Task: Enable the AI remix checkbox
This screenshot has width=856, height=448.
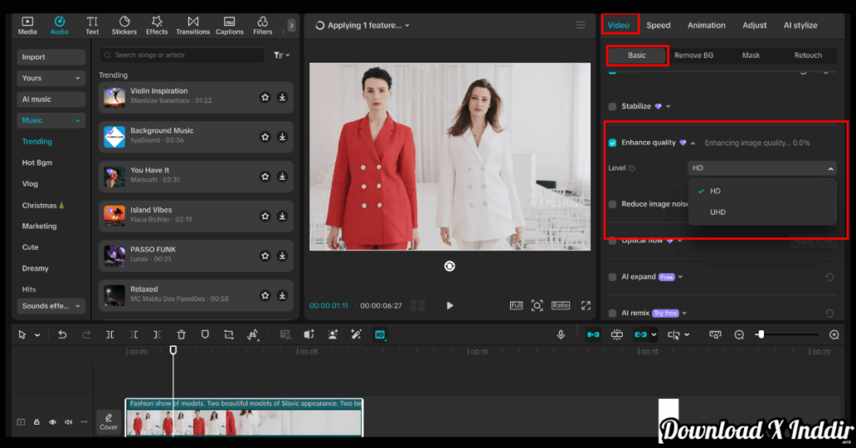Action: pos(613,313)
